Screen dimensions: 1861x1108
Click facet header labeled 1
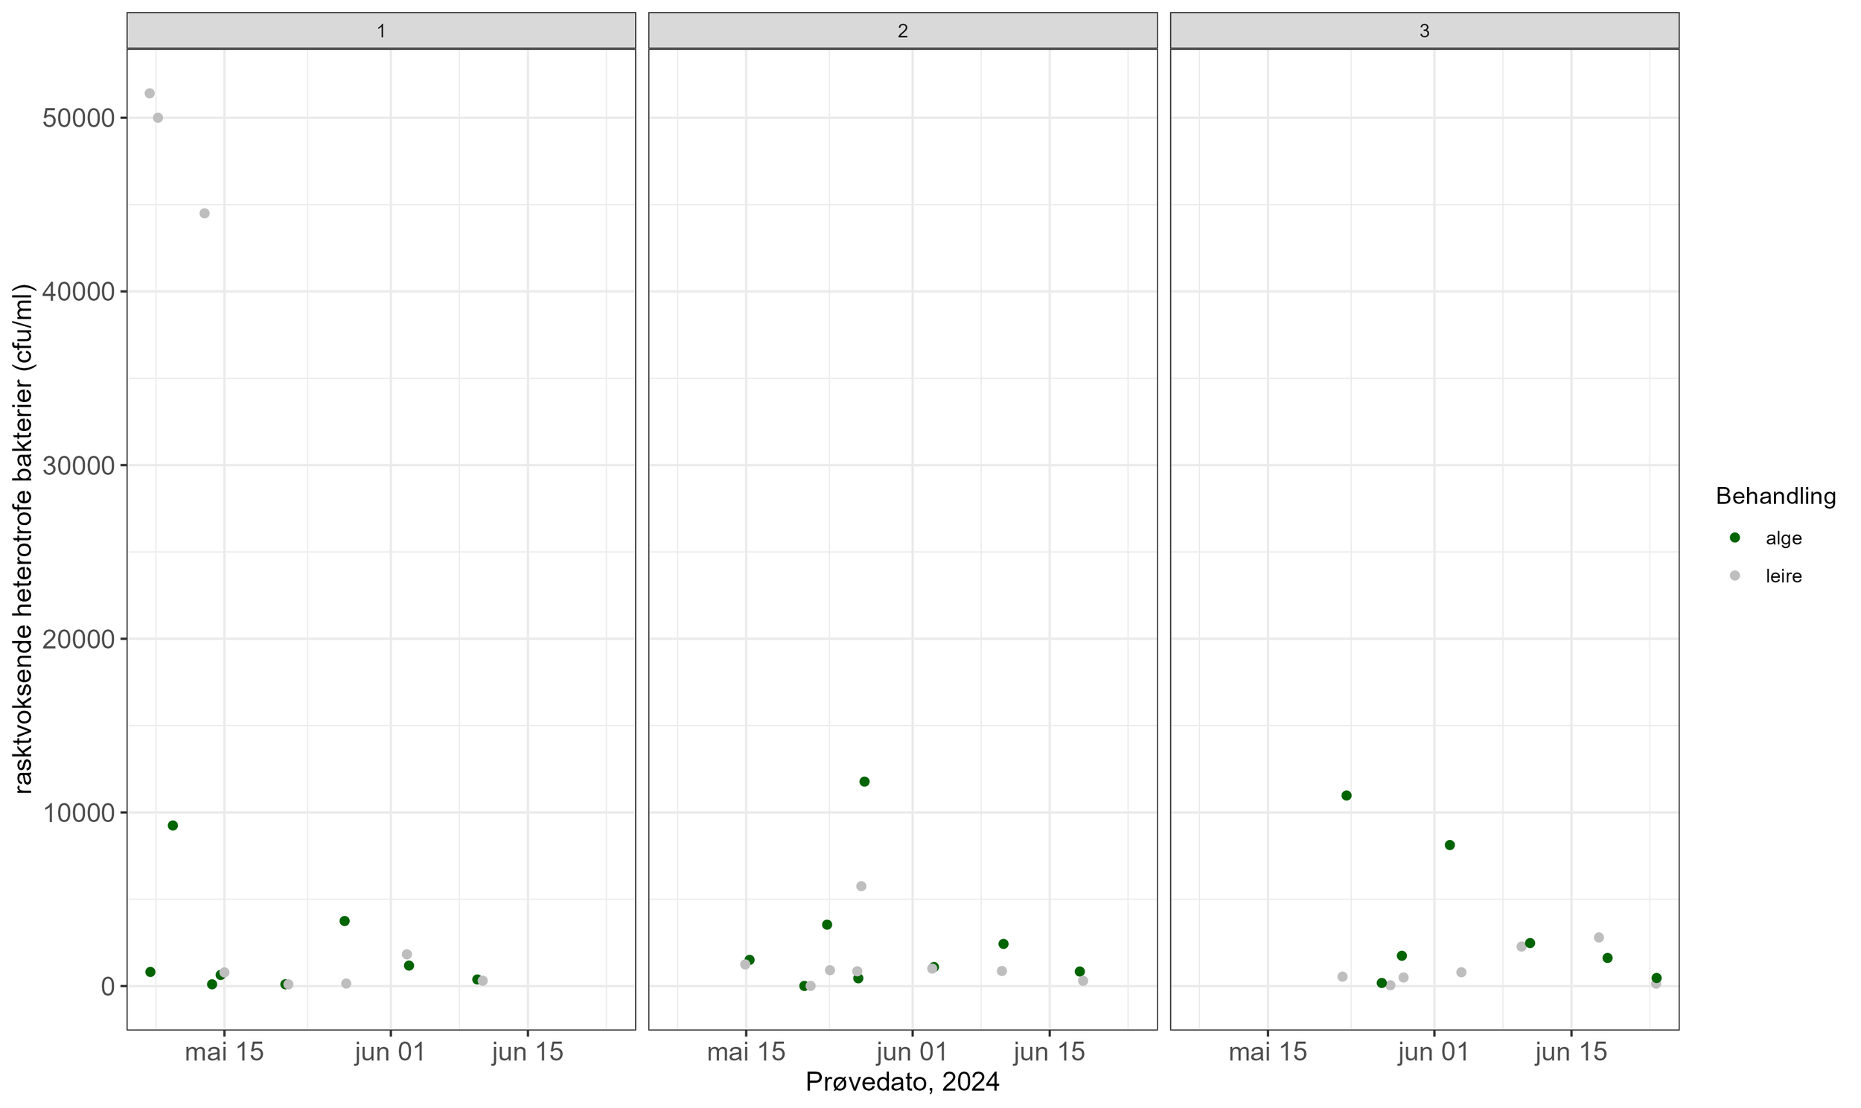[380, 31]
